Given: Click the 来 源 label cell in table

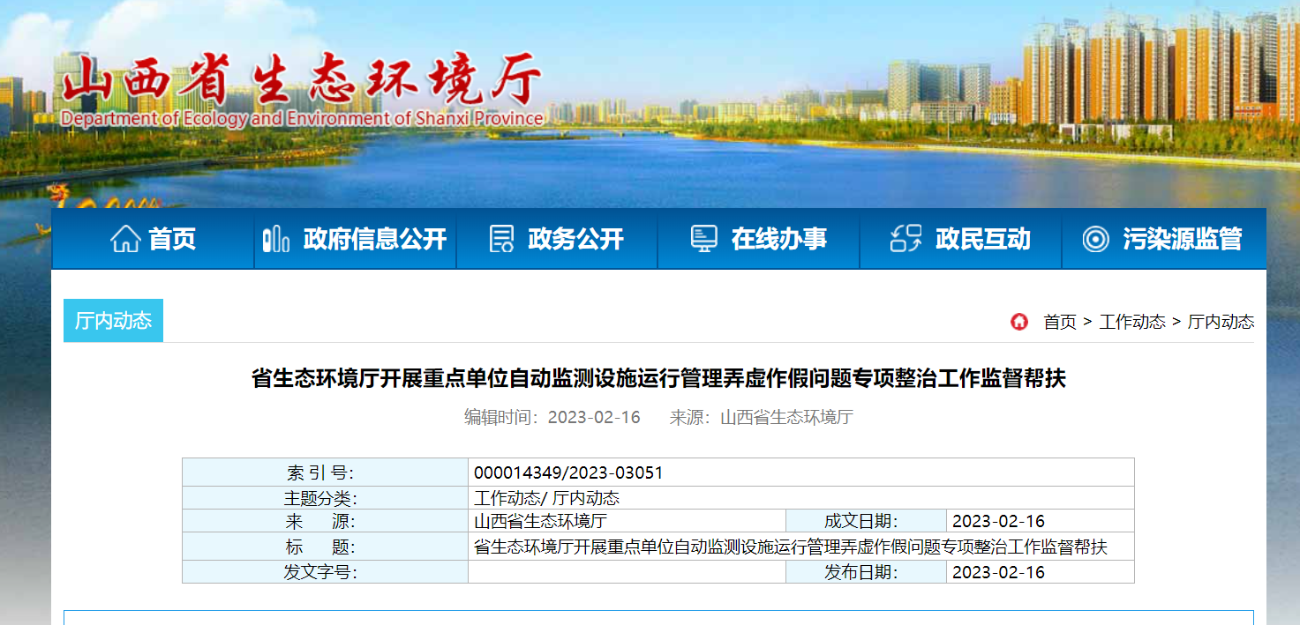Looking at the screenshot, I should coord(325,521).
